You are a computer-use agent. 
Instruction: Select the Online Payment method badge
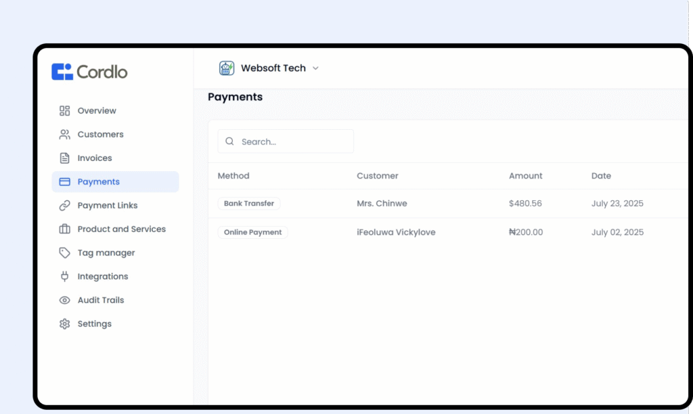pos(252,233)
